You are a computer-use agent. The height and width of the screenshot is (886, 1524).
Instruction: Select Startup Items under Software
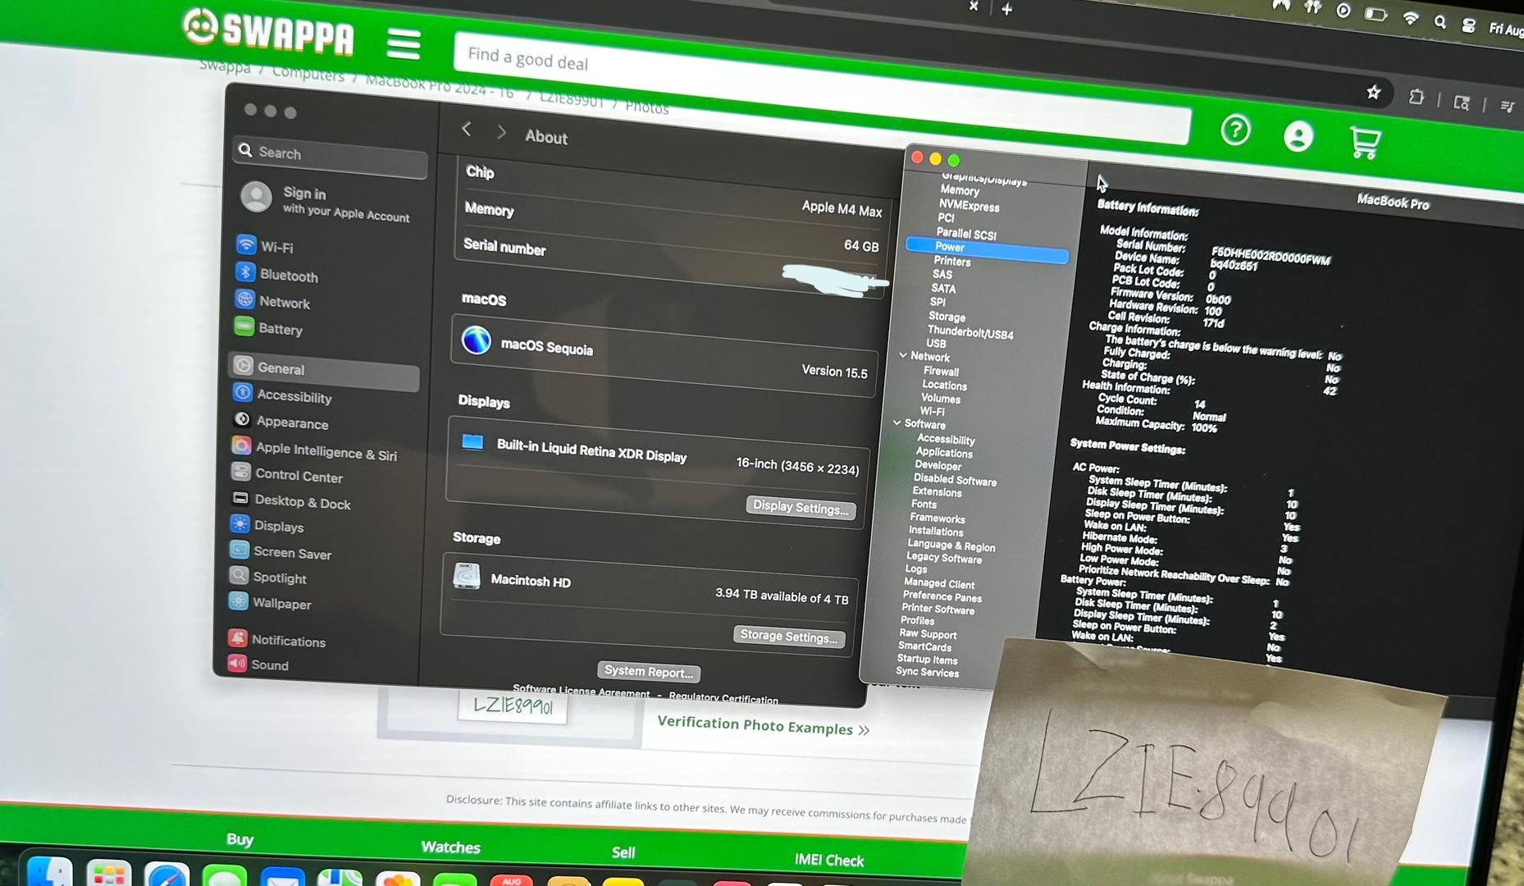927,659
